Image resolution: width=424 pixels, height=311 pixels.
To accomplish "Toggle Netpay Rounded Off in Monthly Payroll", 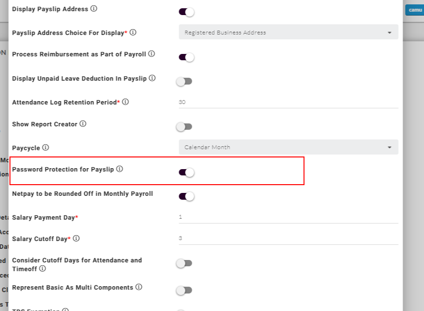I will (186, 196).
